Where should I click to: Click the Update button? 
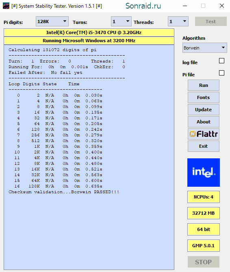pyautogui.click(x=204, y=110)
